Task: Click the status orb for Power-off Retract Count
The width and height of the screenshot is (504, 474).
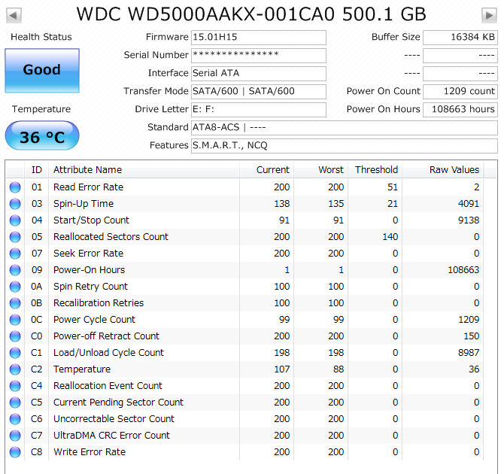Action: click(x=15, y=336)
